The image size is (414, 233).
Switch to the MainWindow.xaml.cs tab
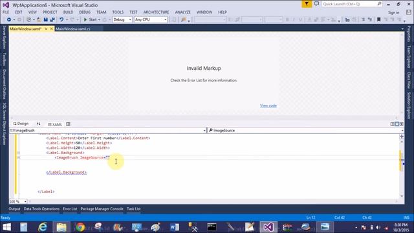click(73, 28)
